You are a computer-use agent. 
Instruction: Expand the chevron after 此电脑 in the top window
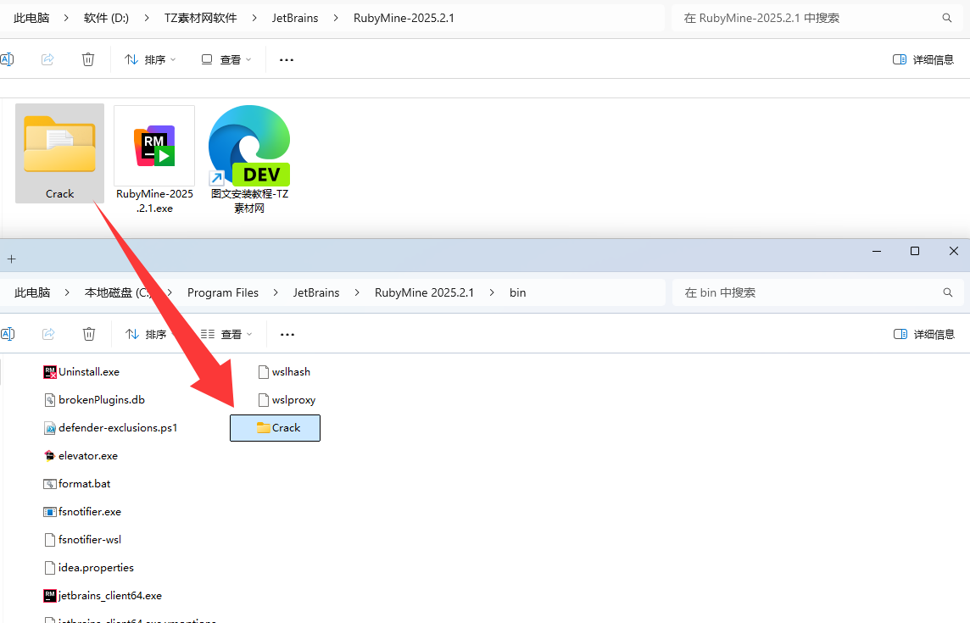tap(66, 18)
